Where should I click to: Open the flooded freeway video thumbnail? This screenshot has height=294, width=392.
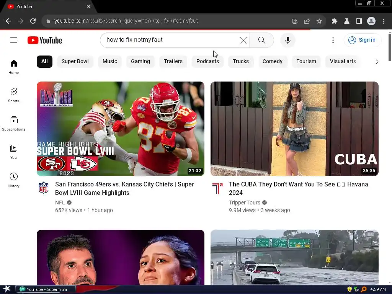294,257
